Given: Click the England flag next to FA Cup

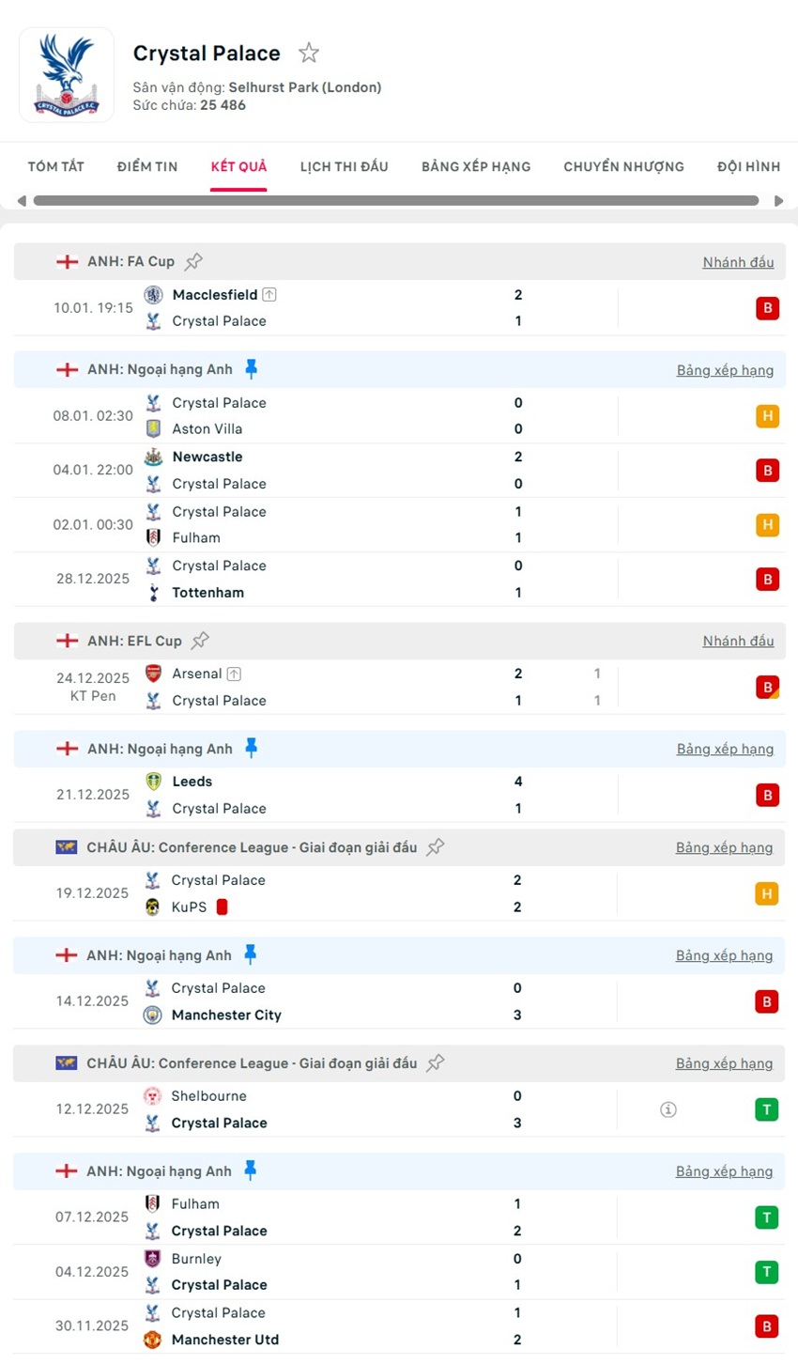Looking at the screenshot, I should click(x=68, y=261).
